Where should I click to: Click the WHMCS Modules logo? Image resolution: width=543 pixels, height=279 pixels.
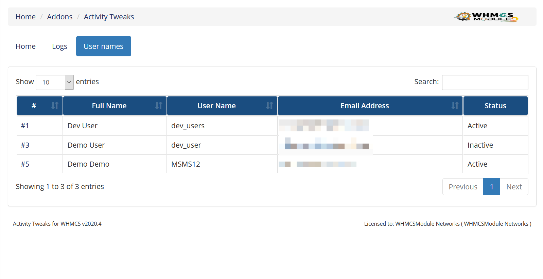click(486, 17)
